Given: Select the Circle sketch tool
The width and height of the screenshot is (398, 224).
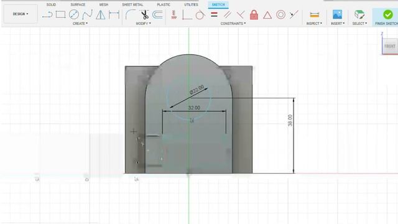Looking at the screenshot, I should (74, 14).
